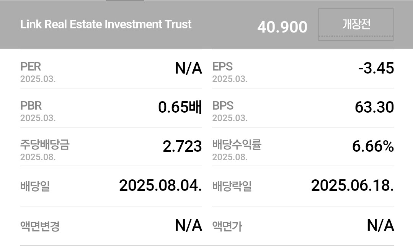
Task: Click the EPS value -3.45
Action: pos(376,68)
